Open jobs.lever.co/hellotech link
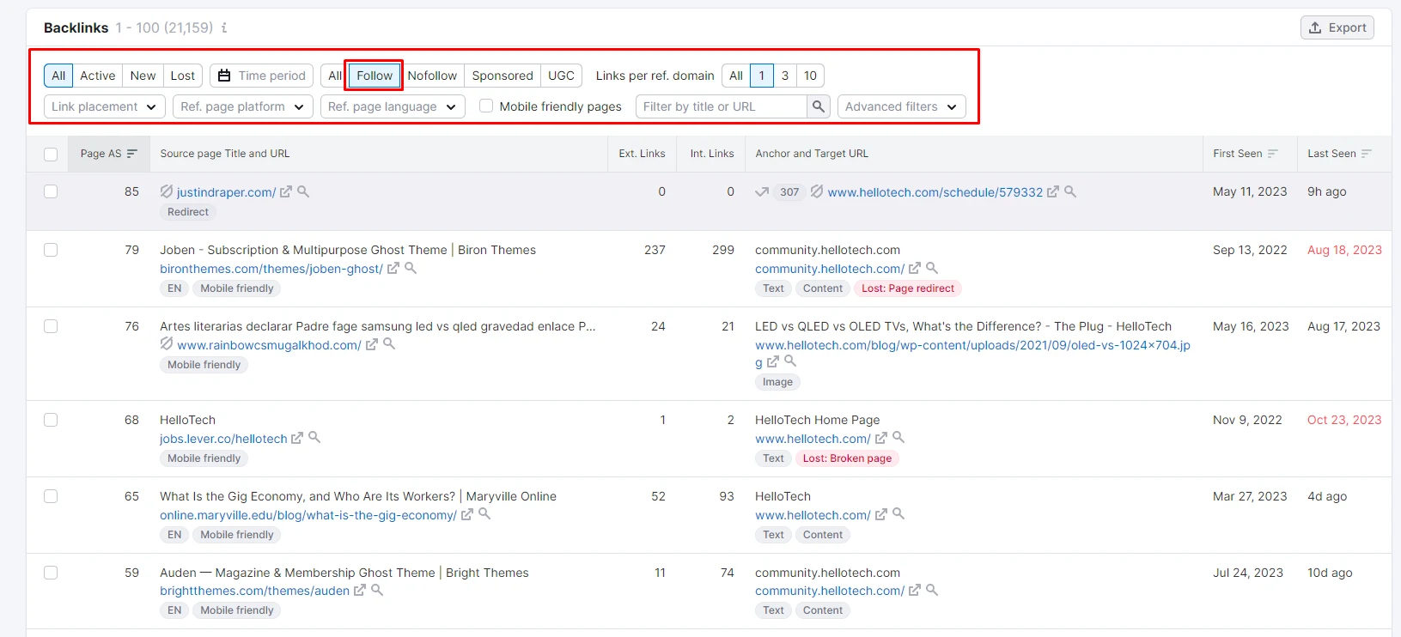Image resolution: width=1401 pixels, height=637 pixels. 223,439
